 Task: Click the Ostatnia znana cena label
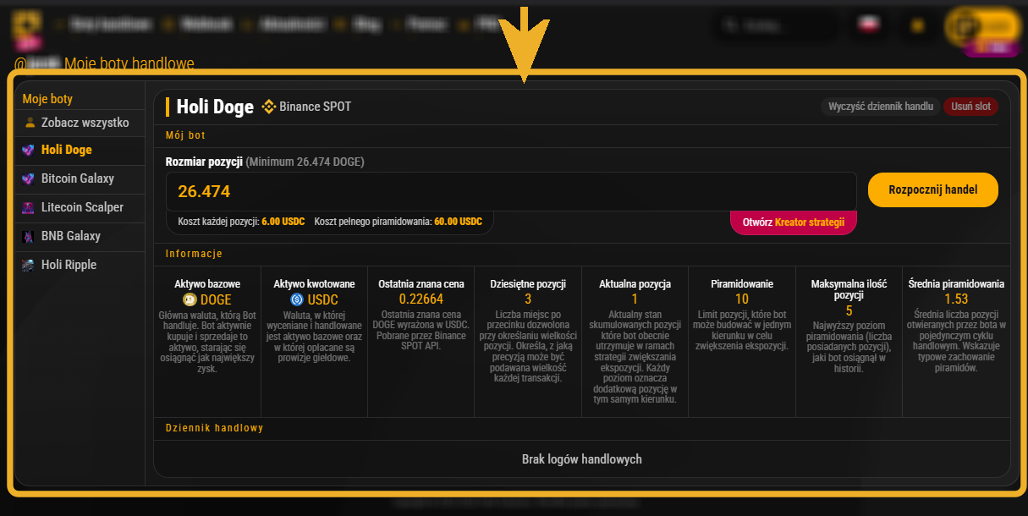pyautogui.click(x=421, y=284)
